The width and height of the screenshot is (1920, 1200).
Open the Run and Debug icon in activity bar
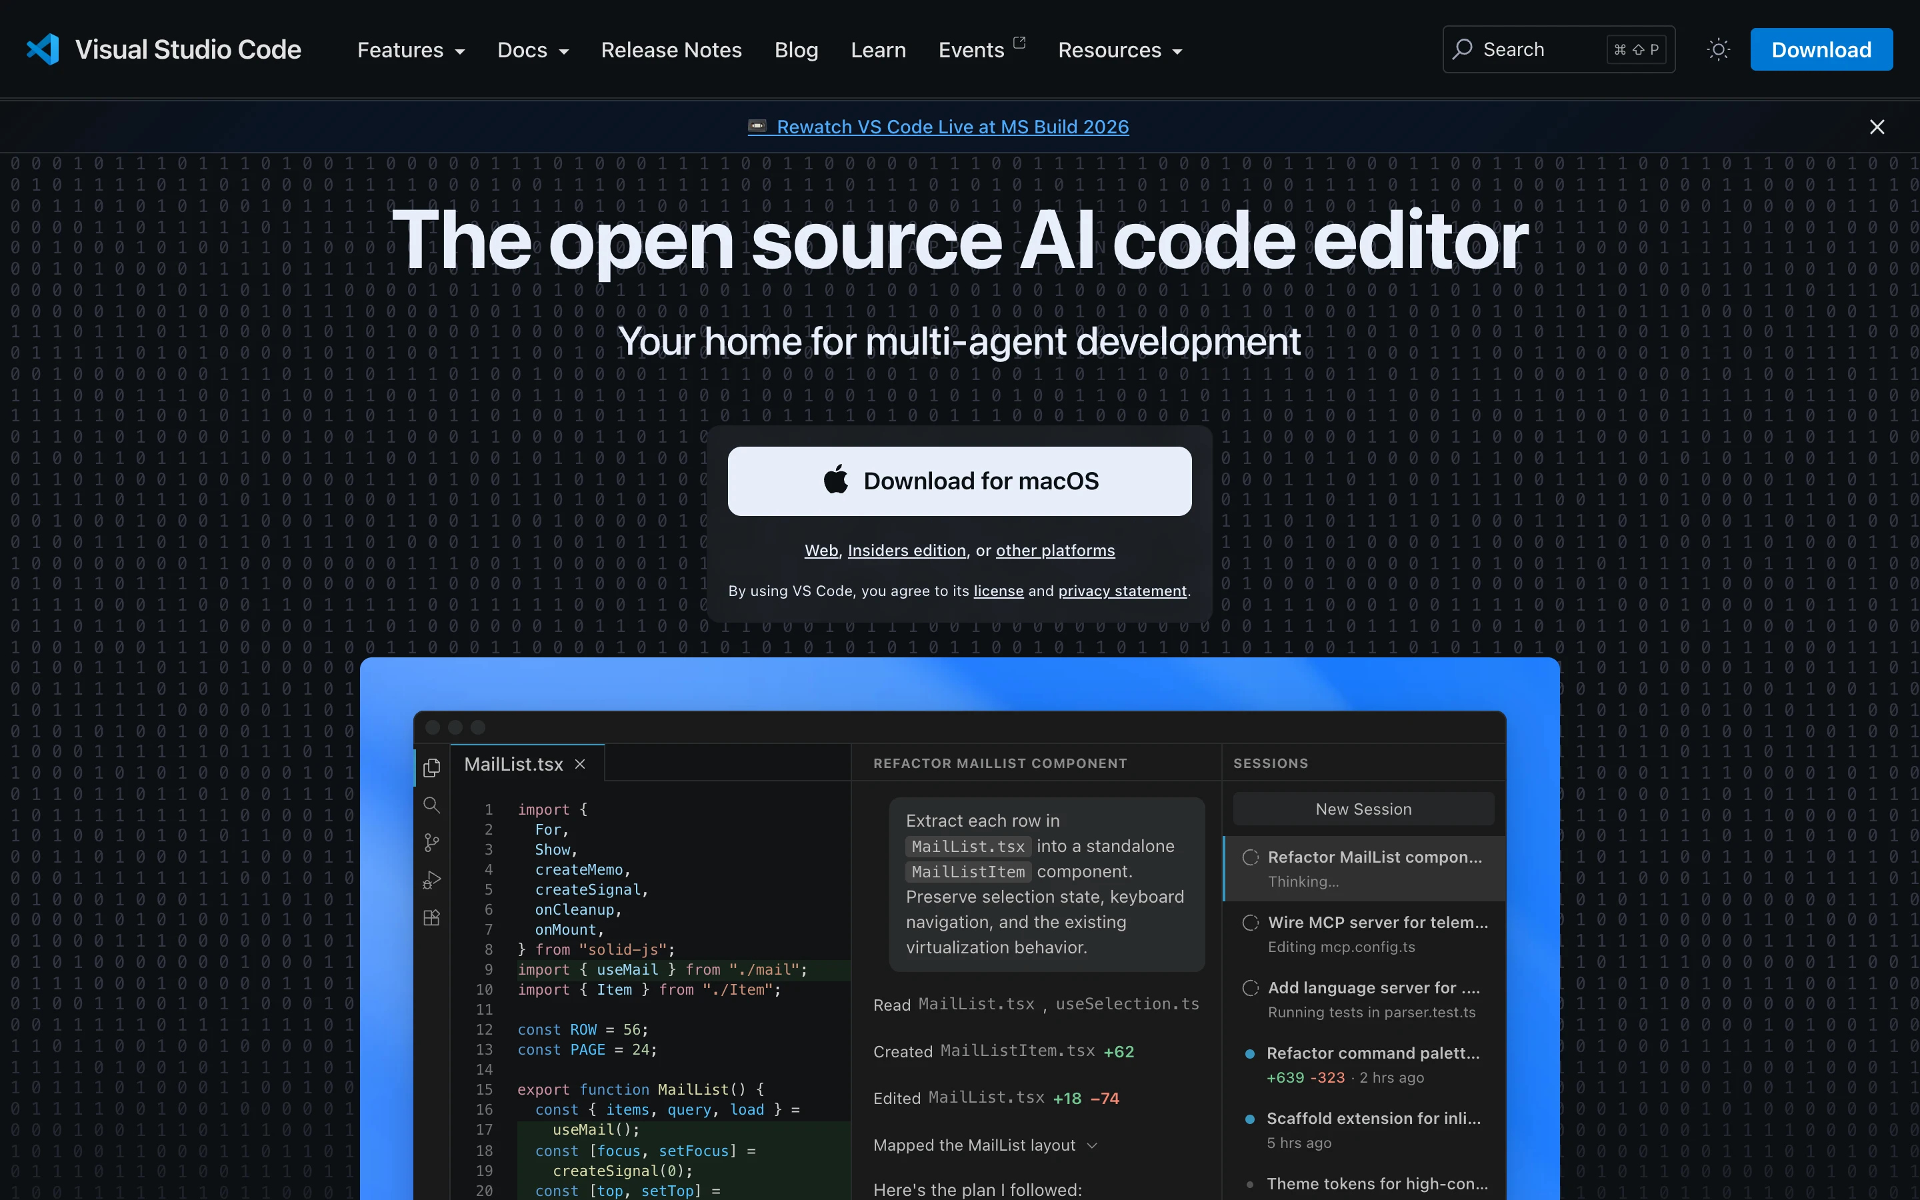(431, 880)
